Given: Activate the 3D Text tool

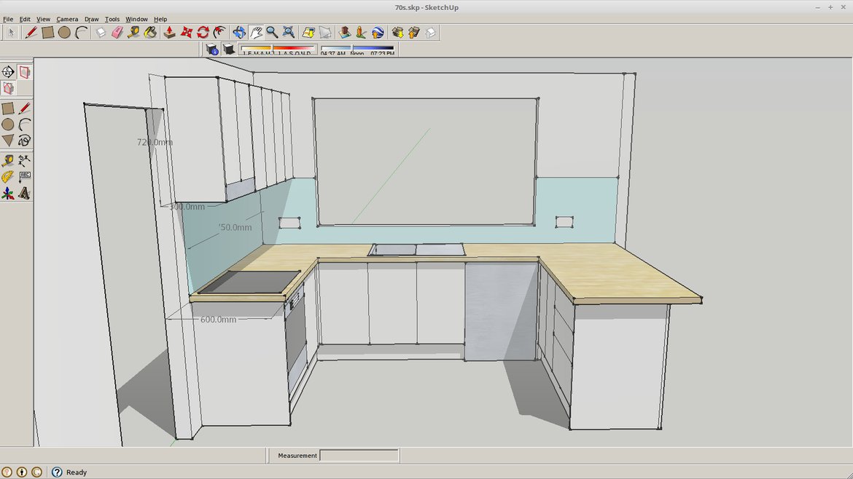Looking at the screenshot, I should 25,194.
